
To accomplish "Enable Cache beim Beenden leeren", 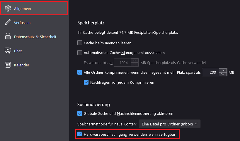I will pyautogui.click(x=80, y=43).
